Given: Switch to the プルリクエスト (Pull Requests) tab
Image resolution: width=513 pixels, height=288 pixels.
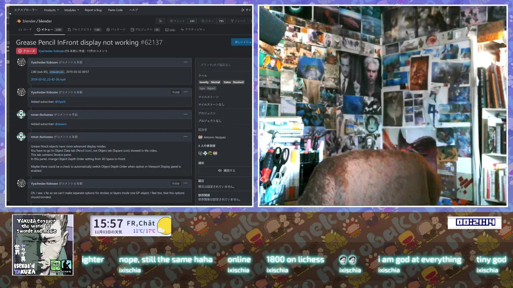Looking at the screenshot, I should [84, 30].
